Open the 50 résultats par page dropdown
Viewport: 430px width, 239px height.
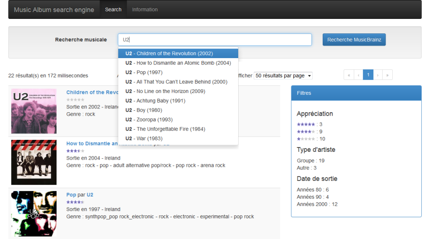[x=283, y=75]
